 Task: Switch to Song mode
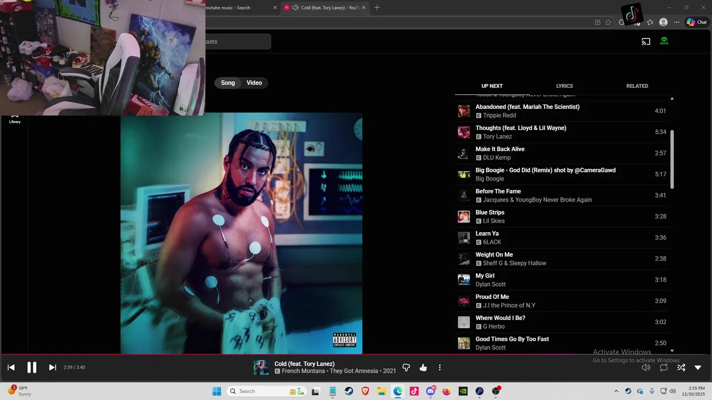pos(228,83)
